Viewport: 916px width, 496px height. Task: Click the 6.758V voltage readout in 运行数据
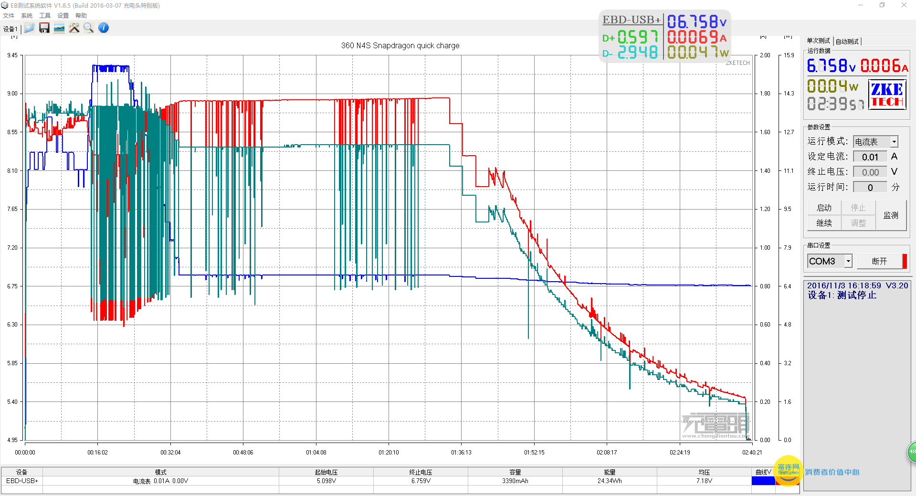pos(831,65)
